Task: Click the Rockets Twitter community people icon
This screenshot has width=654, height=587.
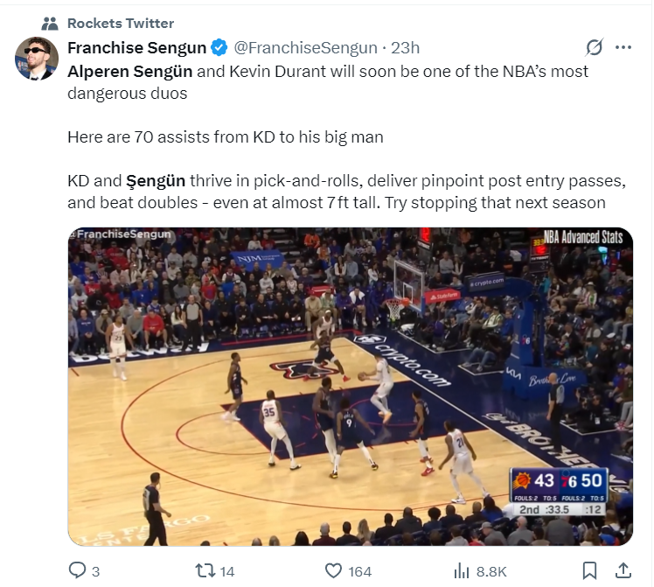Action: click(x=50, y=24)
